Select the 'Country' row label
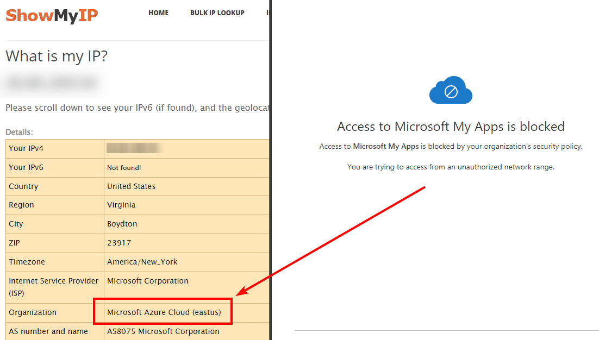Image resolution: width=599 pixels, height=340 pixels. [23, 186]
